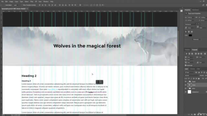The width and height of the screenshot is (207, 116).
Task: Click lock transparent pixels icon
Action: (x=189, y=79)
